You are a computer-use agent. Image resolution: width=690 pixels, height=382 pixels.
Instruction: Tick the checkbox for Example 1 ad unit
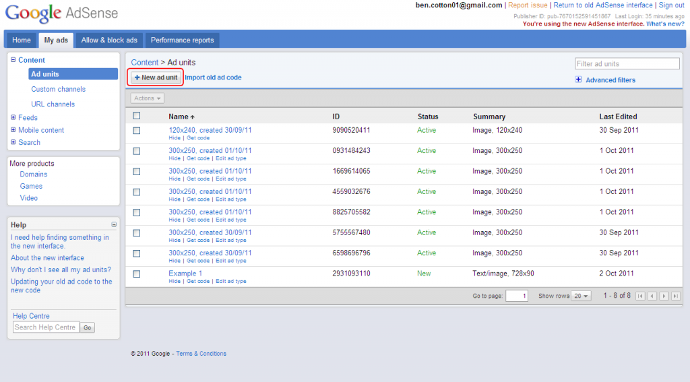click(x=137, y=274)
